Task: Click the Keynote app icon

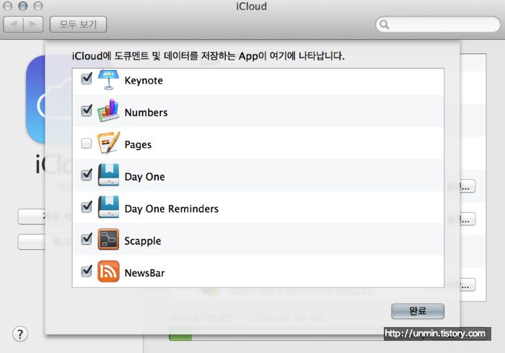Action: [108, 79]
